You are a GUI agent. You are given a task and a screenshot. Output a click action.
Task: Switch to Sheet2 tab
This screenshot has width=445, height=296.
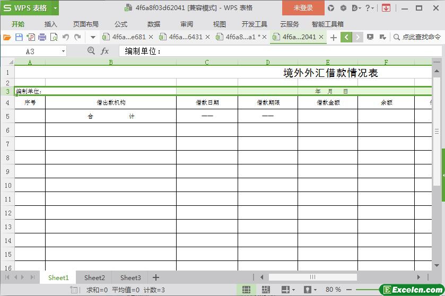pyautogui.click(x=94, y=277)
